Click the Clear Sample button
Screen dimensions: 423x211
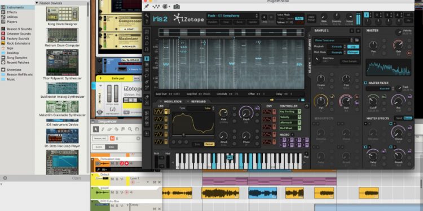[349, 61]
